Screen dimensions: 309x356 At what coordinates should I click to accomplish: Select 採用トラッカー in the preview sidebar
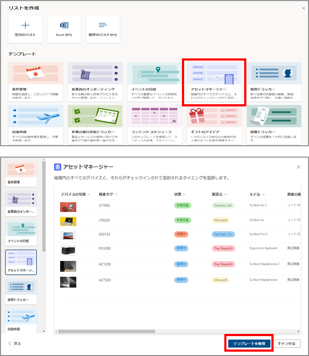(x=21, y=292)
